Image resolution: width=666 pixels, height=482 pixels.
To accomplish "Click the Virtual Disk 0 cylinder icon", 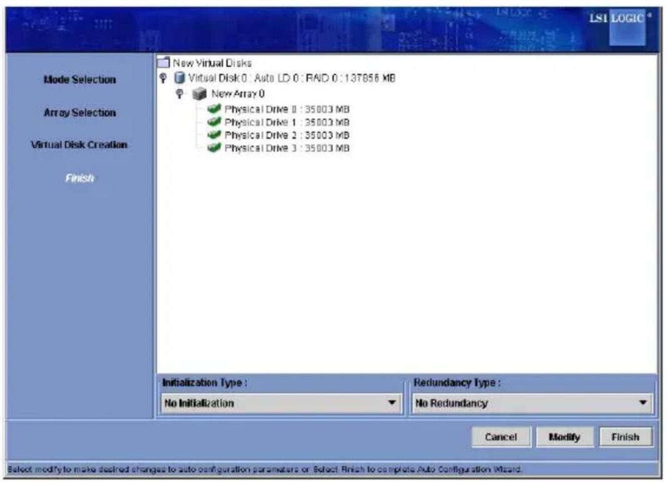I will tap(180, 78).
